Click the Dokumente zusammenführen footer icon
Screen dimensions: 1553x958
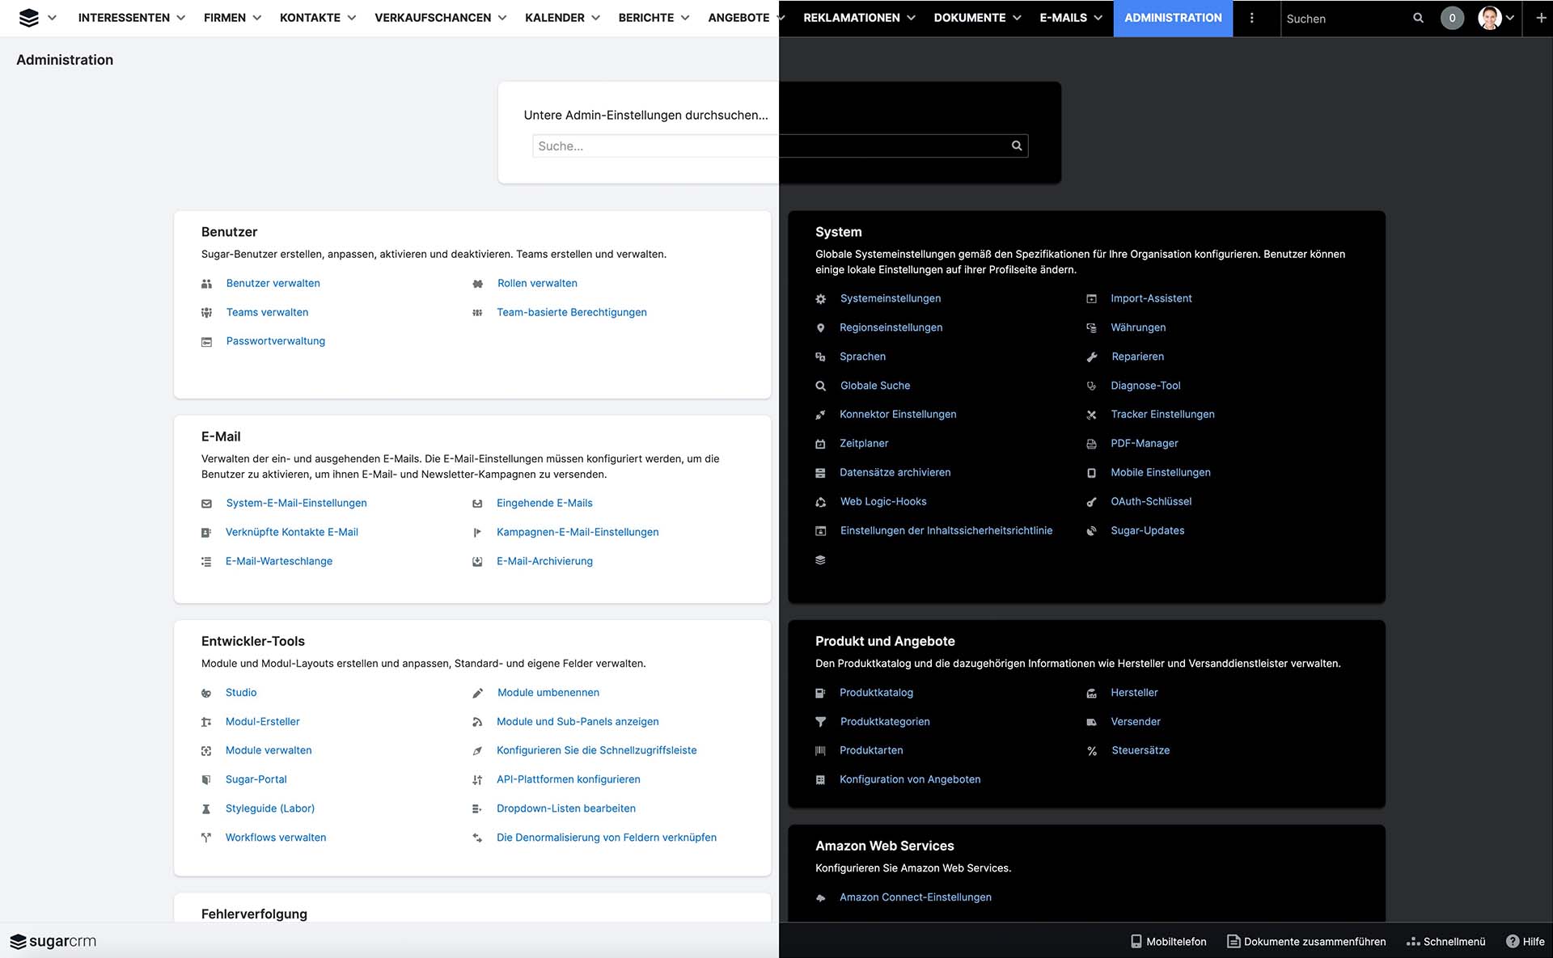pyautogui.click(x=1234, y=941)
